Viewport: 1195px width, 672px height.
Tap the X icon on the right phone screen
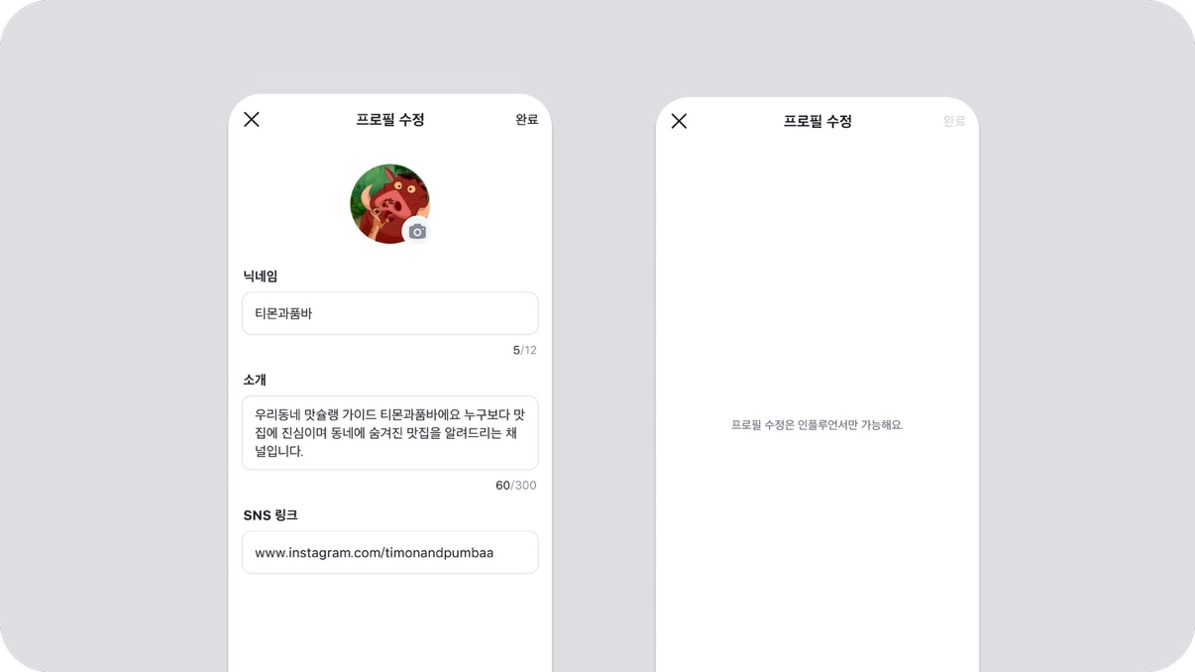coord(679,121)
